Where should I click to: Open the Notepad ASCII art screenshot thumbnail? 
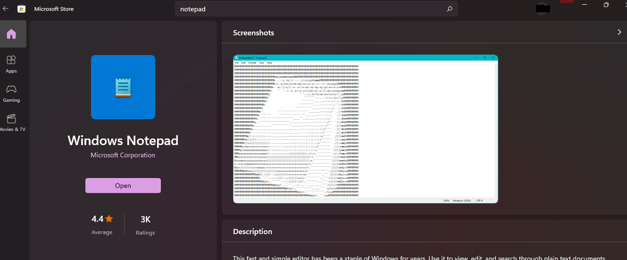click(x=366, y=129)
